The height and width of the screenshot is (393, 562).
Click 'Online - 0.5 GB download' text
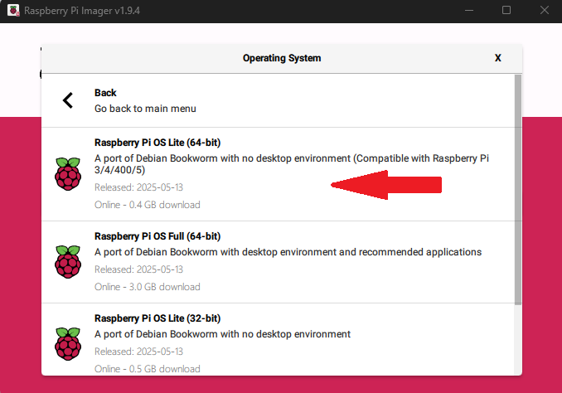tap(148, 369)
